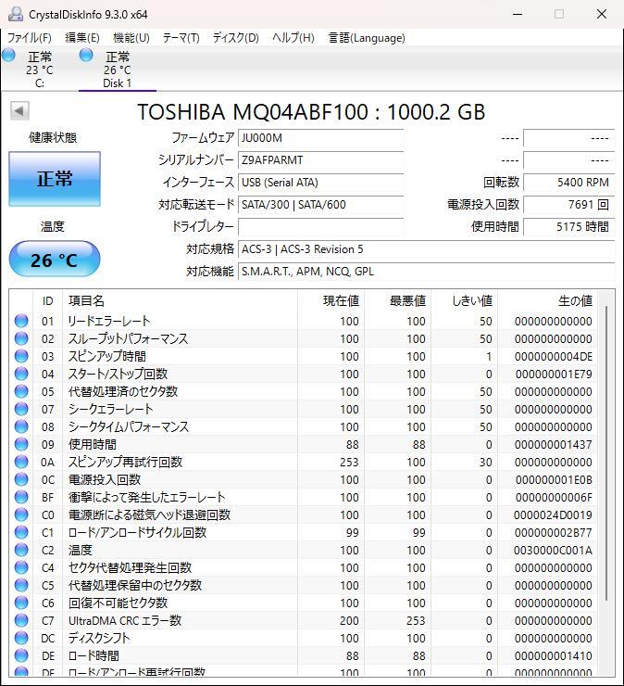Click the previous disk arrow button
Image resolution: width=624 pixels, height=686 pixels.
[19, 111]
